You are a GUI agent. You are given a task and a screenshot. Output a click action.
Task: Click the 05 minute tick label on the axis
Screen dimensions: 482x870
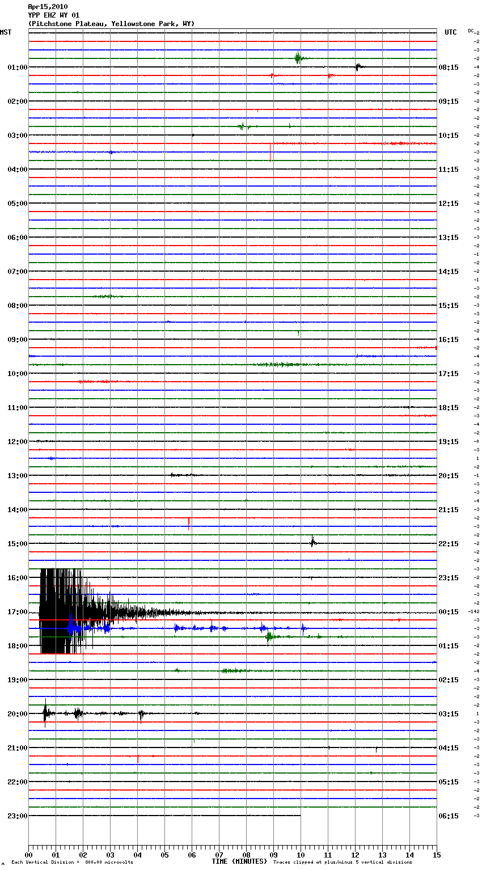pyautogui.click(x=164, y=855)
